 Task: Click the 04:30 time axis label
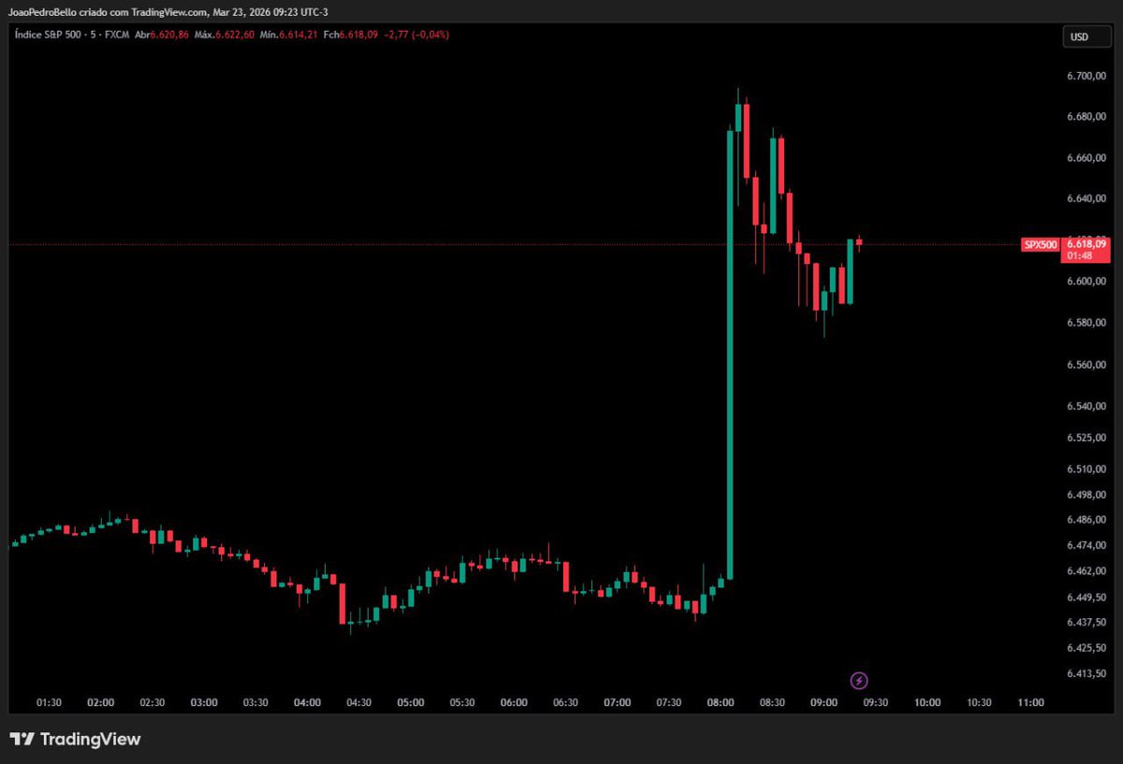[358, 702]
